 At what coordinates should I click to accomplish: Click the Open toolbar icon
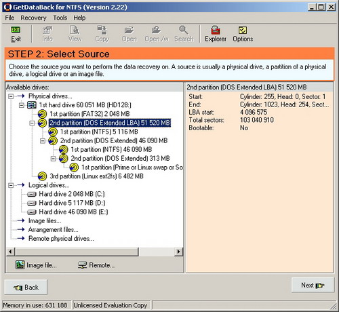(129, 30)
